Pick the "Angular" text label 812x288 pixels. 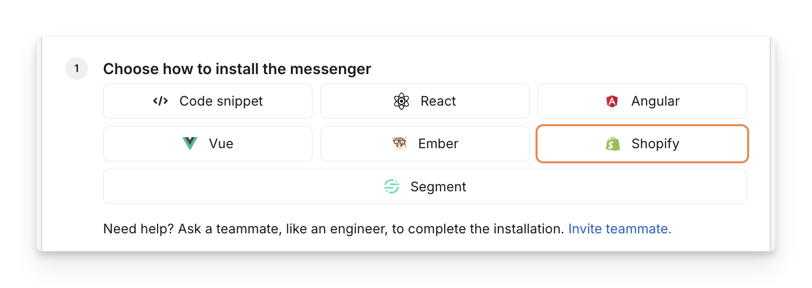click(x=655, y=101)
